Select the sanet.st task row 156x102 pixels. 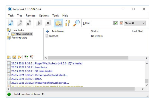54,36
